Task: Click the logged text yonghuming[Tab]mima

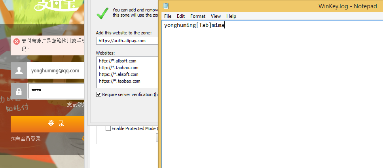Action: pyautogui.click(x=194, y=25)
